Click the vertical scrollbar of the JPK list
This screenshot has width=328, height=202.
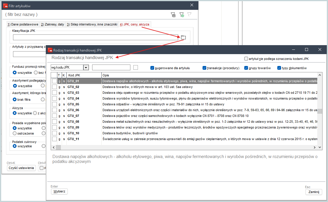[x=320, y=111]
